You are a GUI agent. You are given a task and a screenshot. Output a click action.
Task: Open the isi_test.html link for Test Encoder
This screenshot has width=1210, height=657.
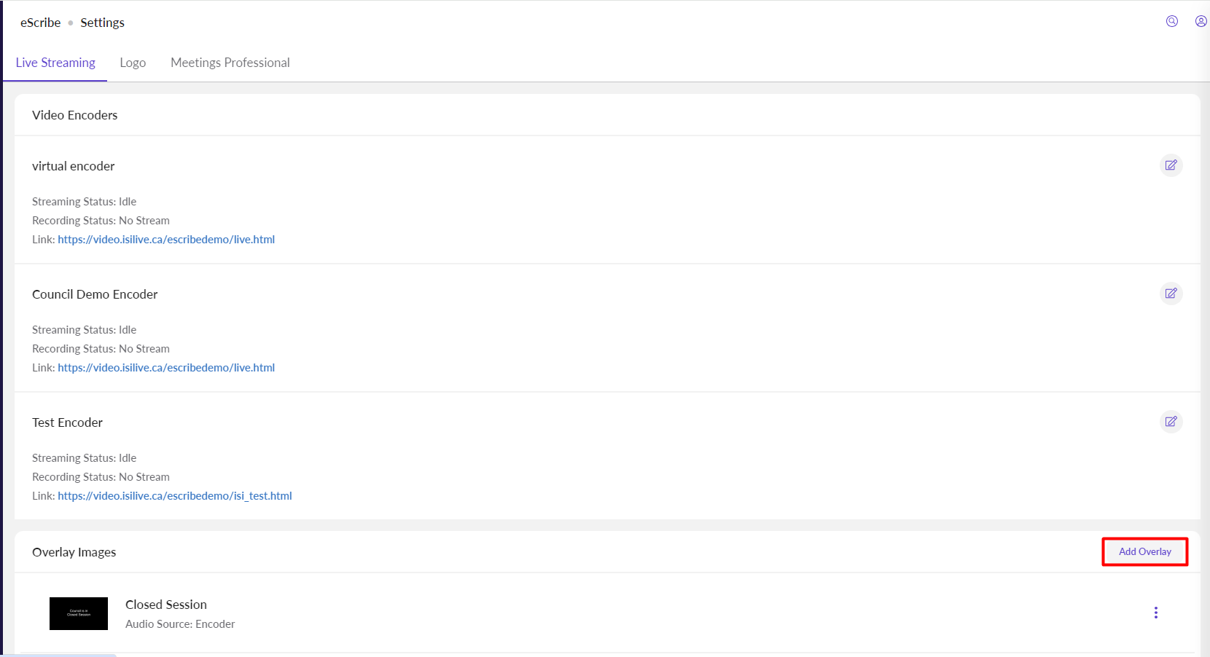(175, 496)
